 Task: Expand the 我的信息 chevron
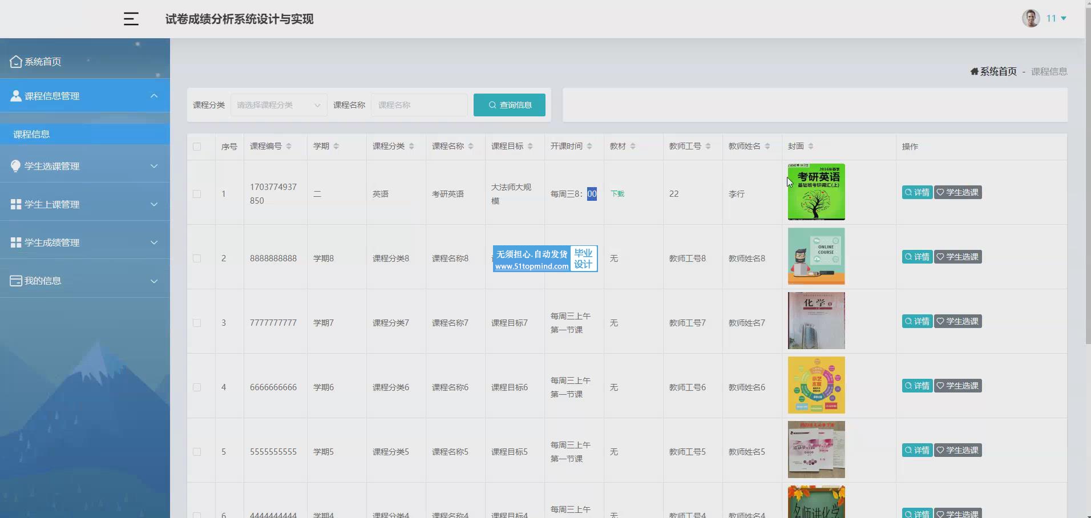(154, 281)
